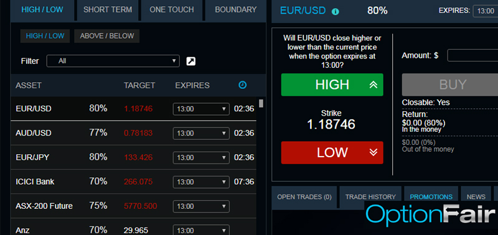Select the EUR/JPY asset row
Image resolution: width=498 pixels, height=235 pixels.
point(133,157)
